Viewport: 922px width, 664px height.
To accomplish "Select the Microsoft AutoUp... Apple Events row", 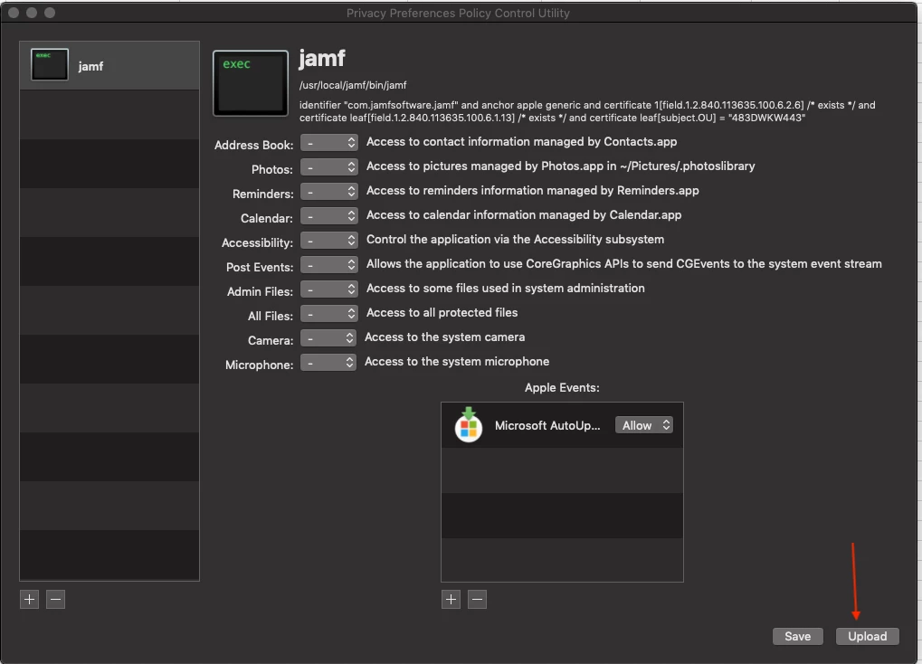I will (x=562, y=425).
